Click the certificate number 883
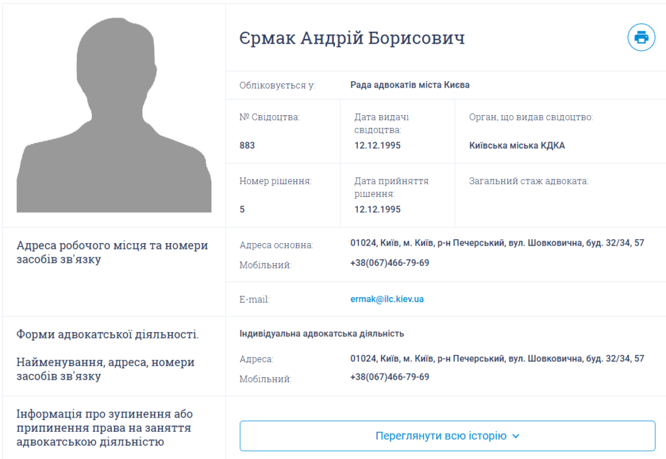 pos(247,146)
